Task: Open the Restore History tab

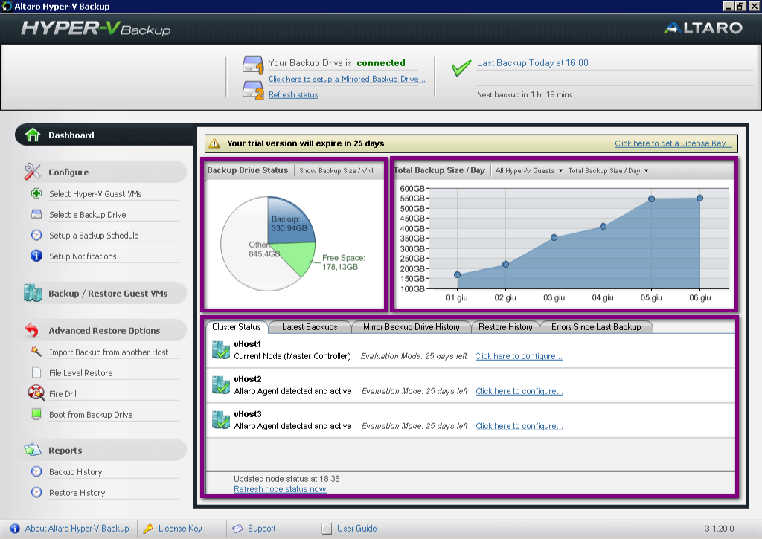Action: (x=505, y=327)
